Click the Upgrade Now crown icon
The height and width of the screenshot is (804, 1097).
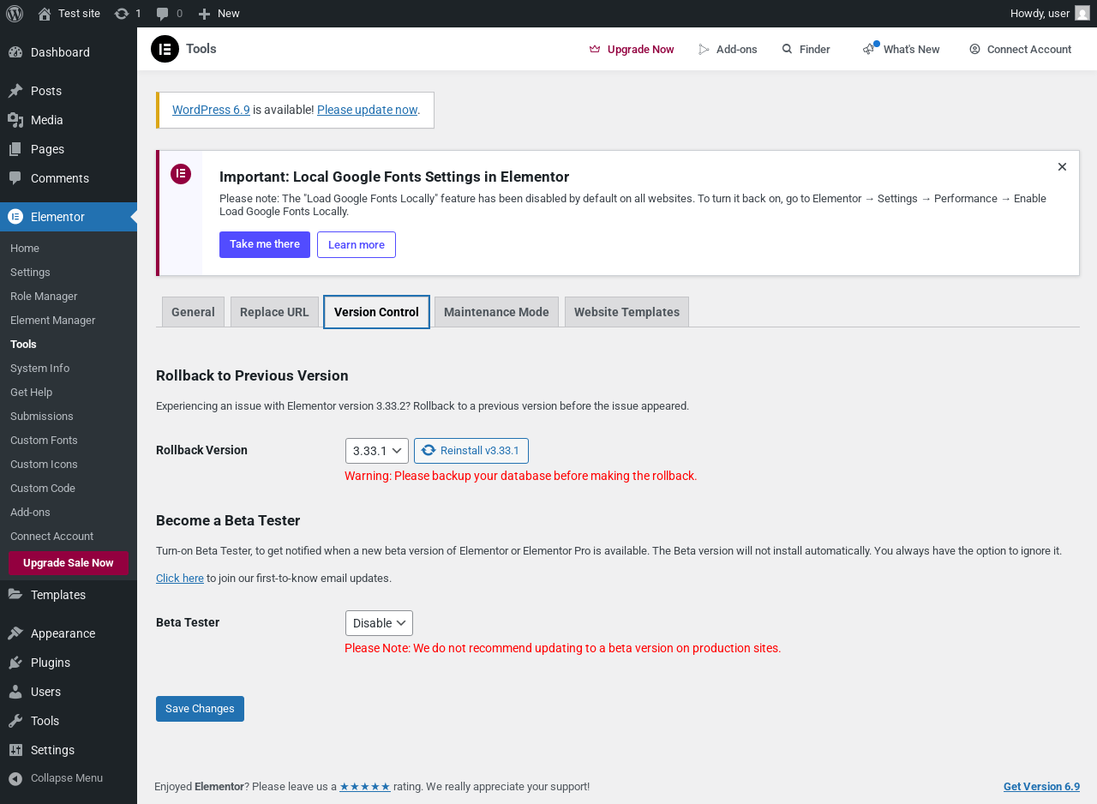[595, 49]
